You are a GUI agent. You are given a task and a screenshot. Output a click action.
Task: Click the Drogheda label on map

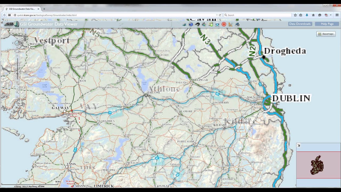(285, 51)
